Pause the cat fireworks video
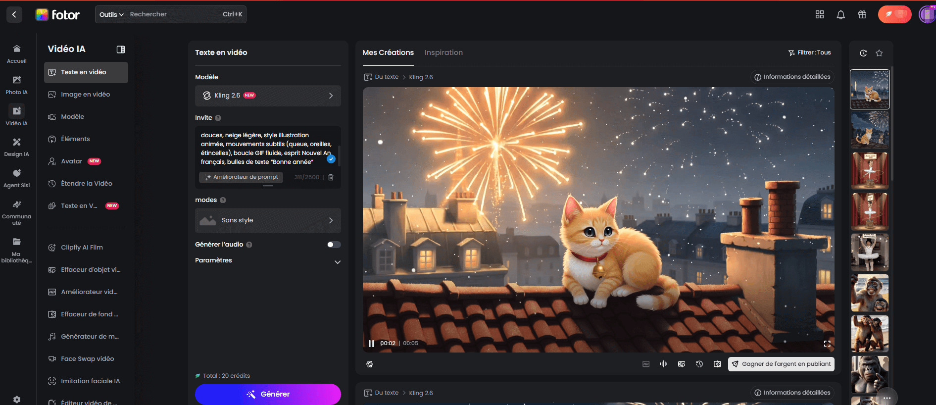This screenshot has width=936, height=405. (371, 343)
